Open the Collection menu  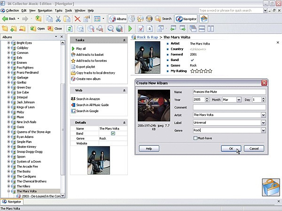[12, 10]
